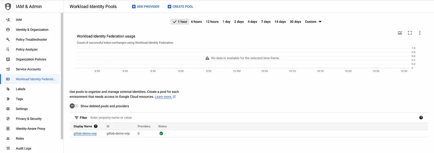Open Settings menu item in sidebar
Screen dimensions: 434x153
(30, 109)
